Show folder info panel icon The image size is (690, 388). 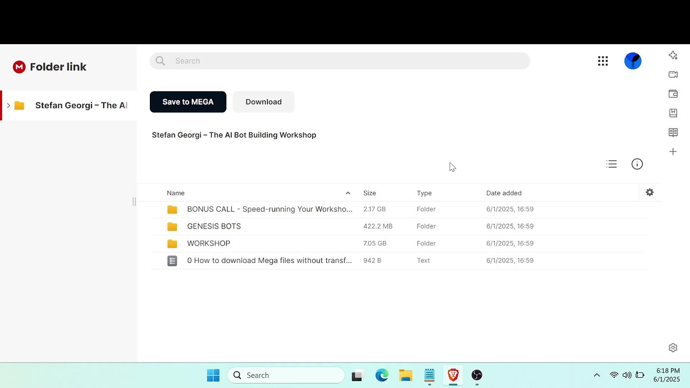[x=637, y=164]
